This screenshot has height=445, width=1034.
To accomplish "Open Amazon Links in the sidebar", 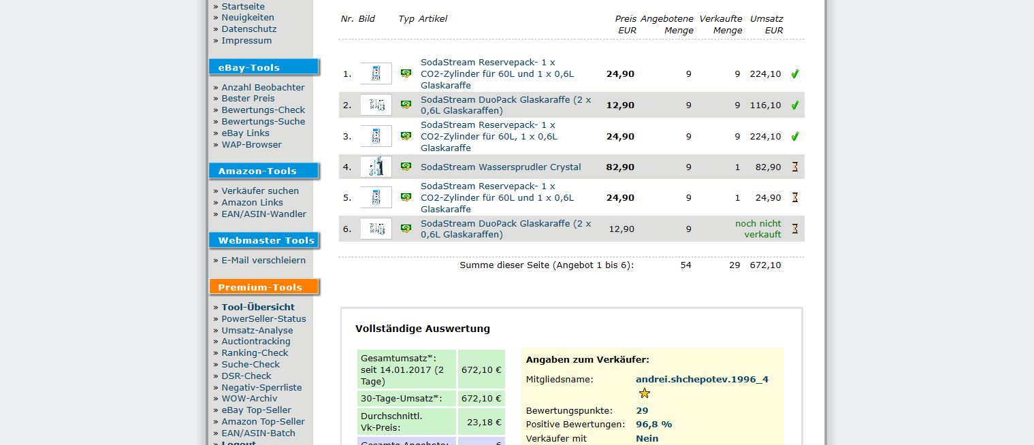I will pos(253,202).
